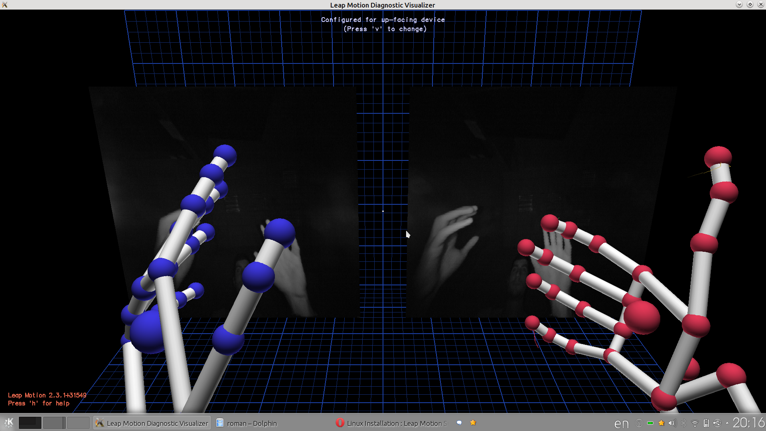The height and width of the screenshot is (431, 766).
Task: Maximize the Visualizer window
Action: [750, 4]
